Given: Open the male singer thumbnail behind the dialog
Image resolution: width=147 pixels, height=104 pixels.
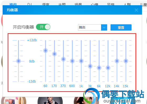Looking at the screenshot, I should 50,100.
